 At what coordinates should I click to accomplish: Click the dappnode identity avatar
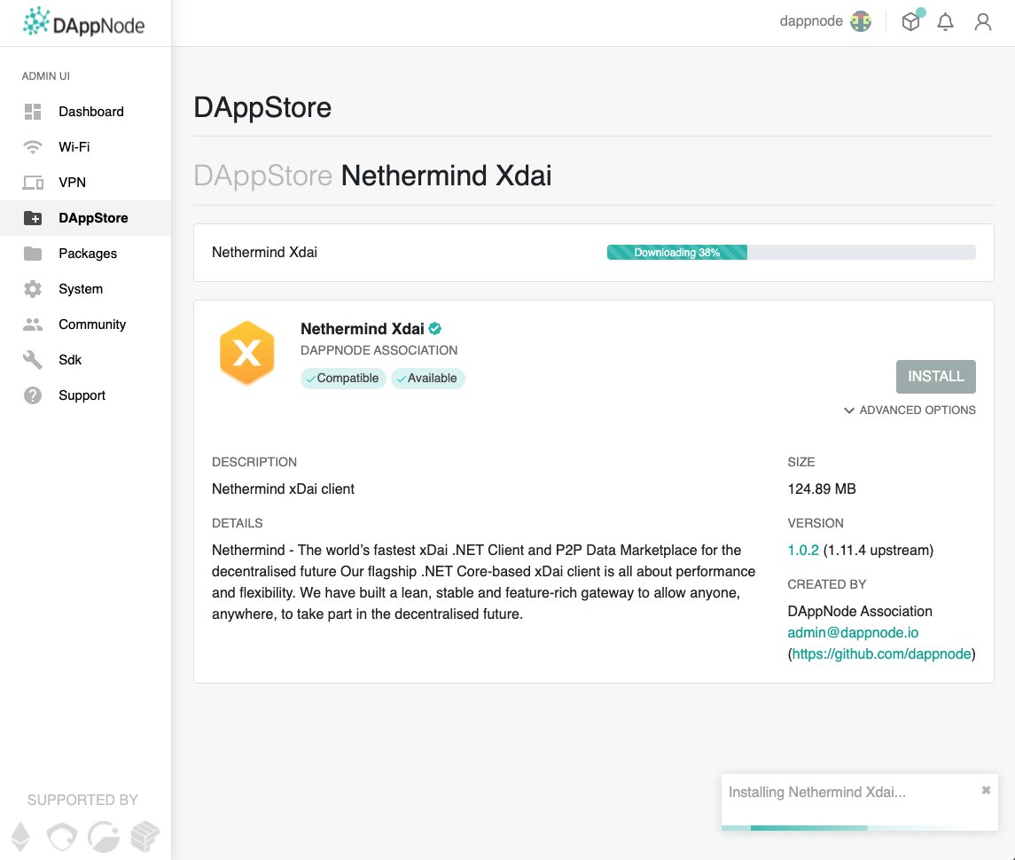tap(861, 21)
